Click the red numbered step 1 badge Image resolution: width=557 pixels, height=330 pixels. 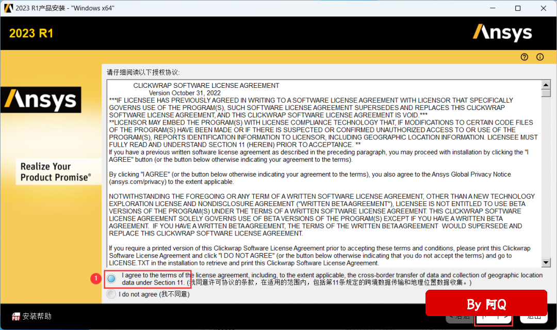[95, 279]
